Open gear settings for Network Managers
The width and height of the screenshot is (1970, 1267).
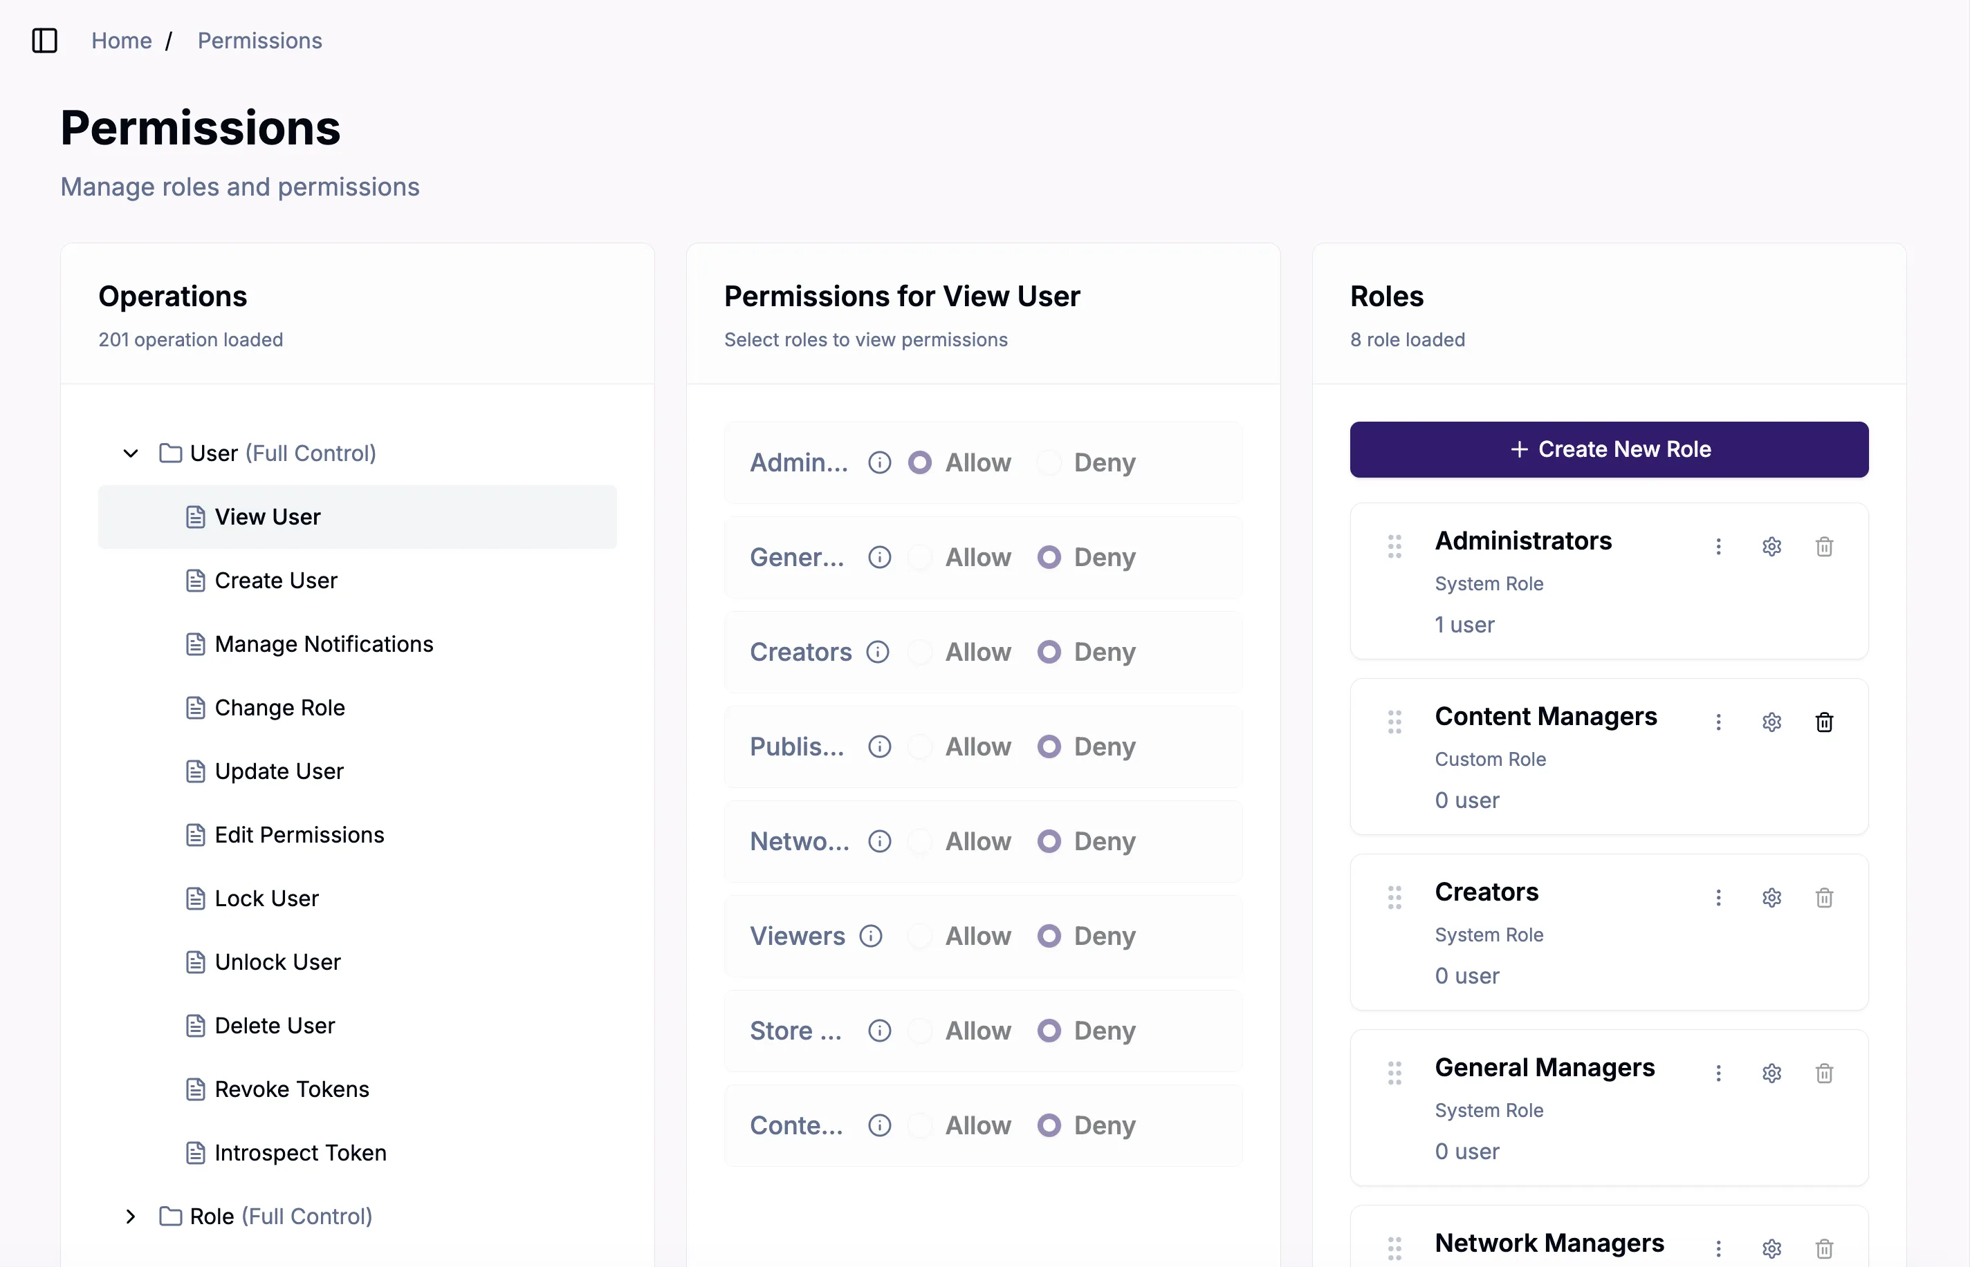coord(1771,1248)
